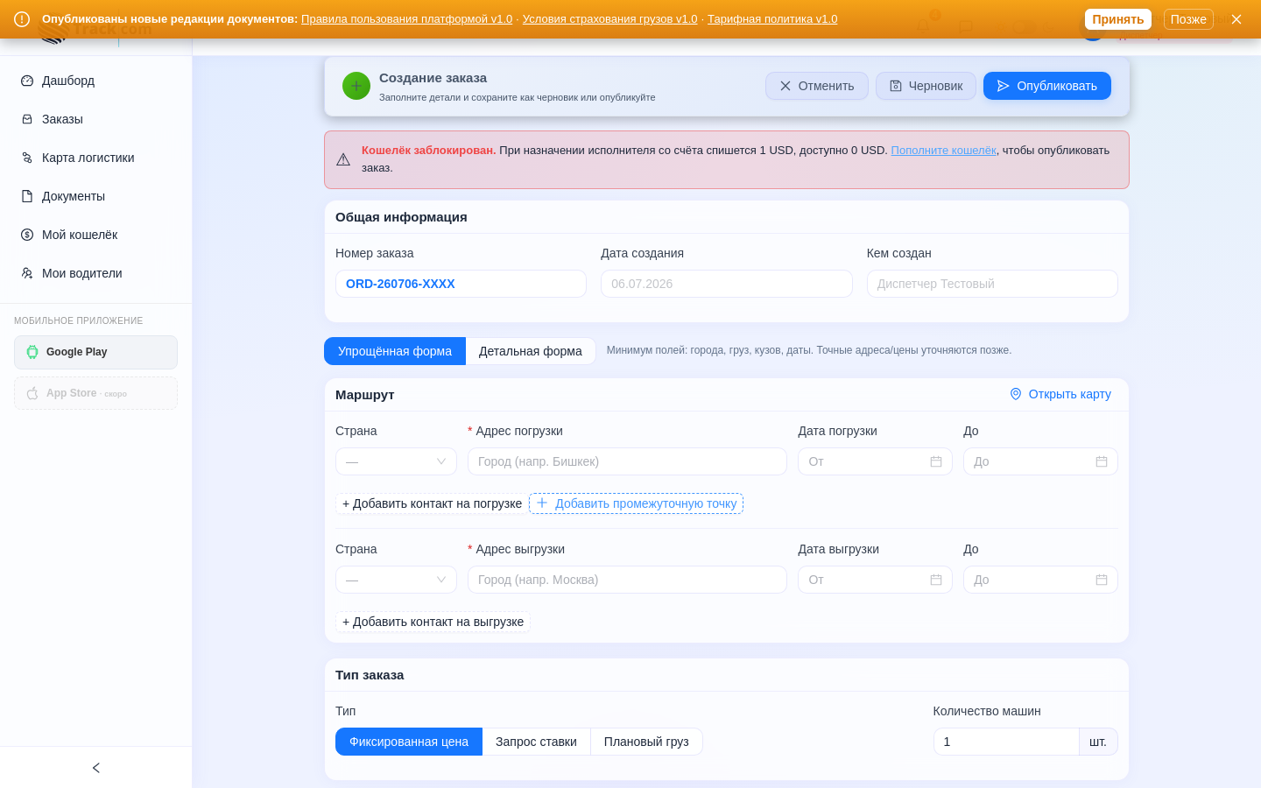Click the Карта логистики route icon

click(x=27, y=158)
